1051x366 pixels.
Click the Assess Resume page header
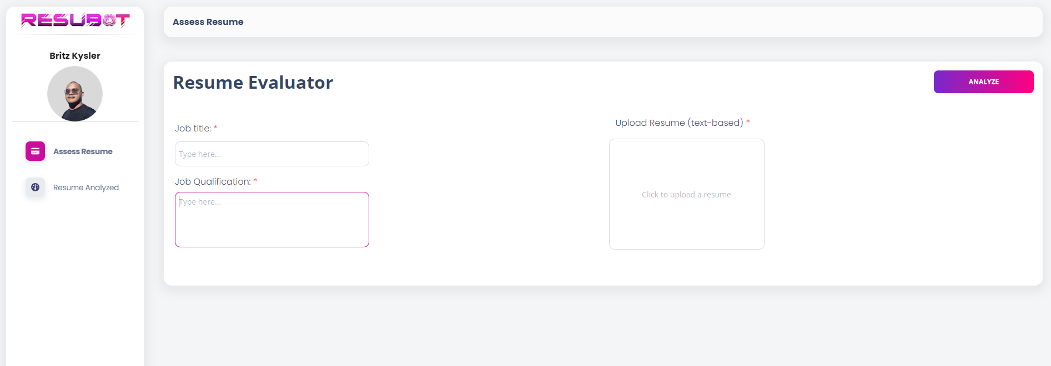coord(208,22)
